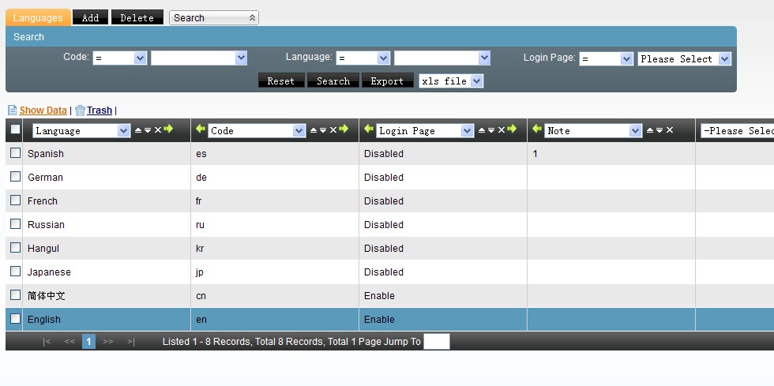Click remove X icon in Note column
The height and width of the screenshot is (386, 774).
point(669,130)
